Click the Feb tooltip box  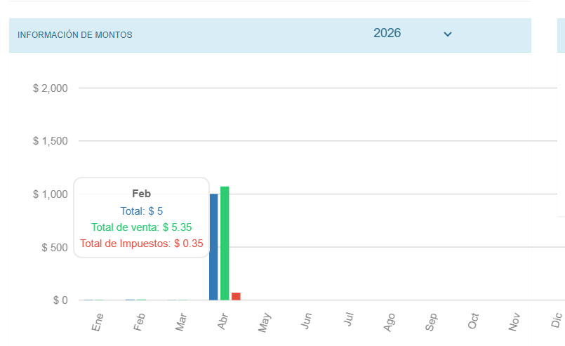(142, 218)
